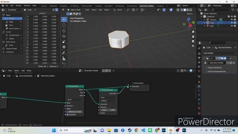Disable Light in renders camera icon

(x=235, y=26)
